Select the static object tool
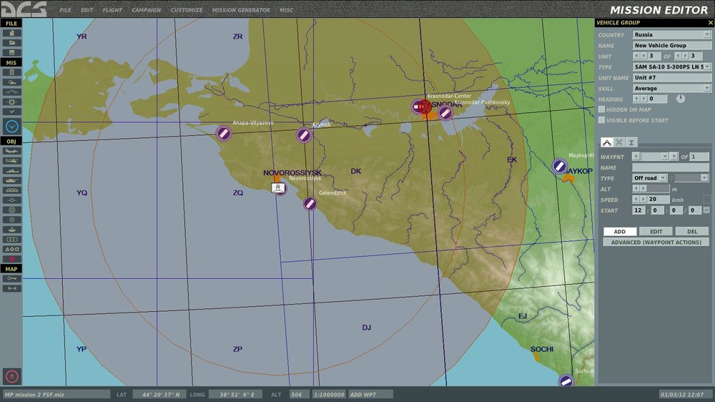The width and height of the screenshot is (715, 402). coord(12,190)
